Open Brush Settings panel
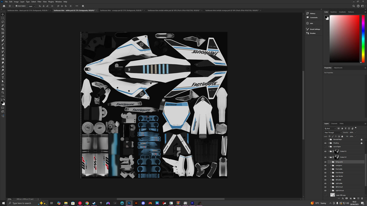The image size is (367, 206). coord(315,29)
